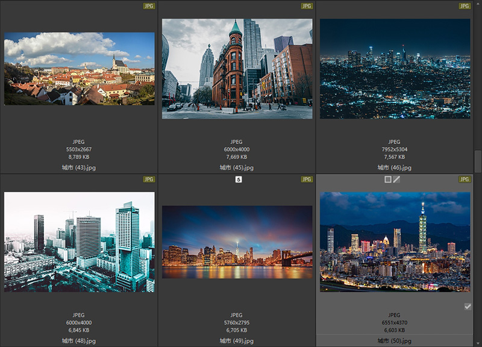Click the vertical scrollbar thumb
Screen dimensions: 482x347
pyautogui.click(x=478, y=161)
